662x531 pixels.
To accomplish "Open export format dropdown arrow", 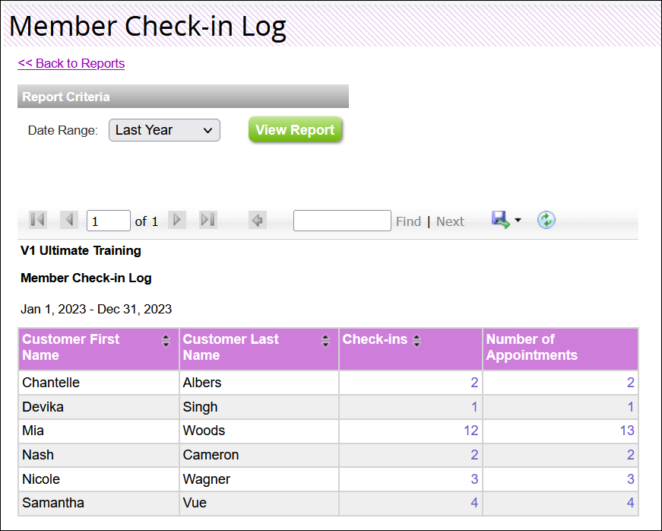I will point(518,220).
